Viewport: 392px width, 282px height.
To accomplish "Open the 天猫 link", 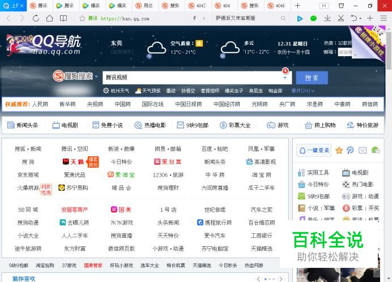I will pos(73,162).
